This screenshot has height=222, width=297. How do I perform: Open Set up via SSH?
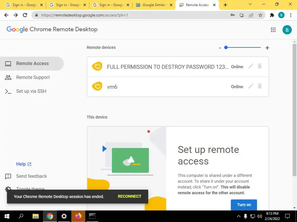click(32, 91)
